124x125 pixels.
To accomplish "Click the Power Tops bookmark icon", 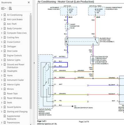I will pos(5,93).
